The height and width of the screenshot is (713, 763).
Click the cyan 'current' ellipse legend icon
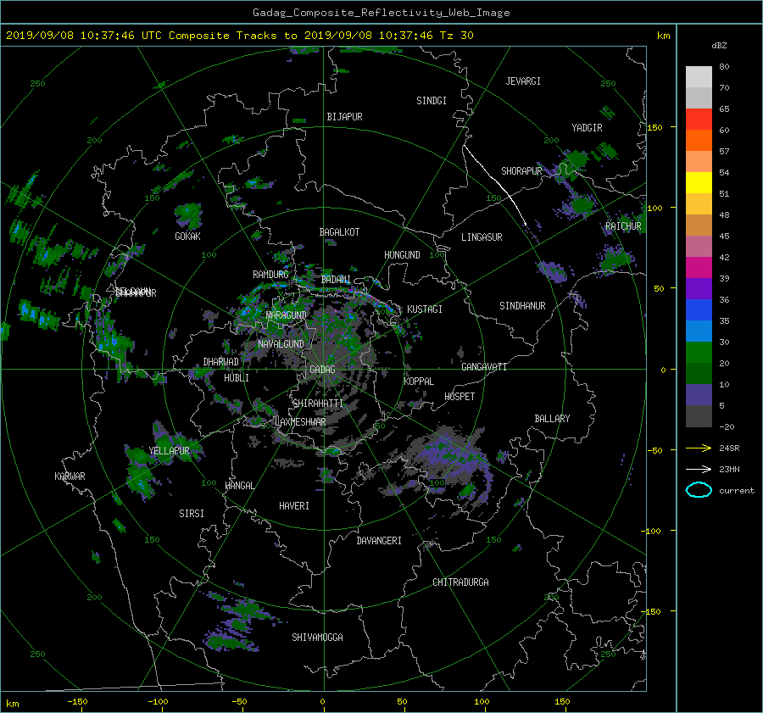699,490
